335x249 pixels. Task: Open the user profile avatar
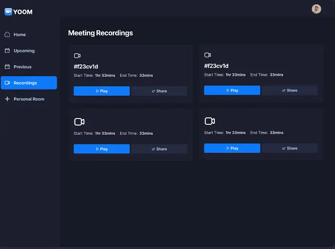click(316, 9)
